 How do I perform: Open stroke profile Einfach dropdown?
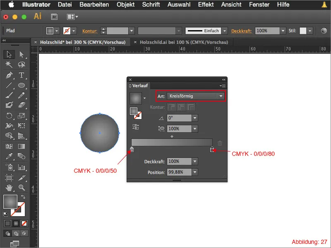pos(225,31)
